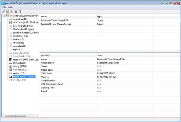Screen dimensions: 181x122
Task: Click the root file icon in tree
Action: [7, 16]
